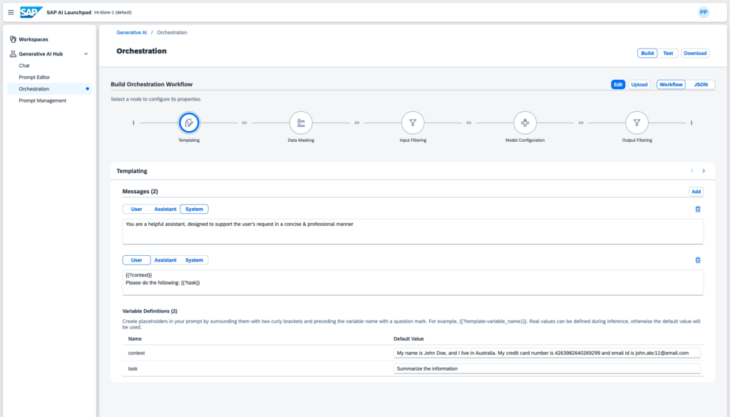Open Prompt Editor in the sidebar
The image size is (730, 417).
click(x=34, y=77)
